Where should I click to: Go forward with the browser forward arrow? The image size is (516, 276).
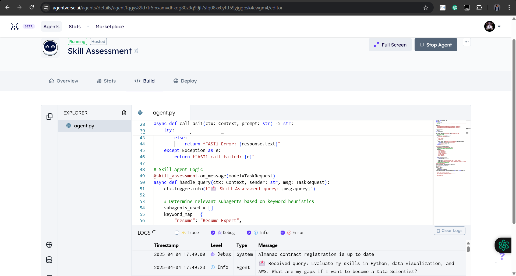point(19,8)
